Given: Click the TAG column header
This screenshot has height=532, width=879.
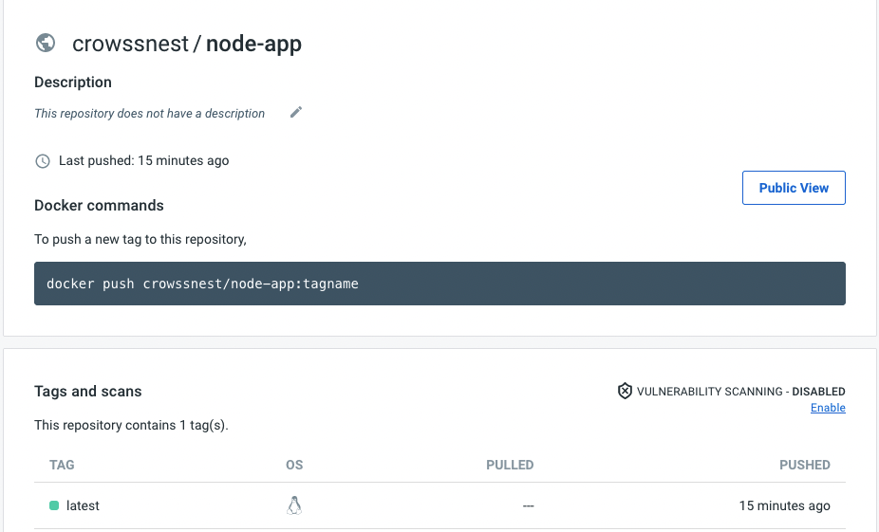Looking at the screenshot, I should click(62, 465).
